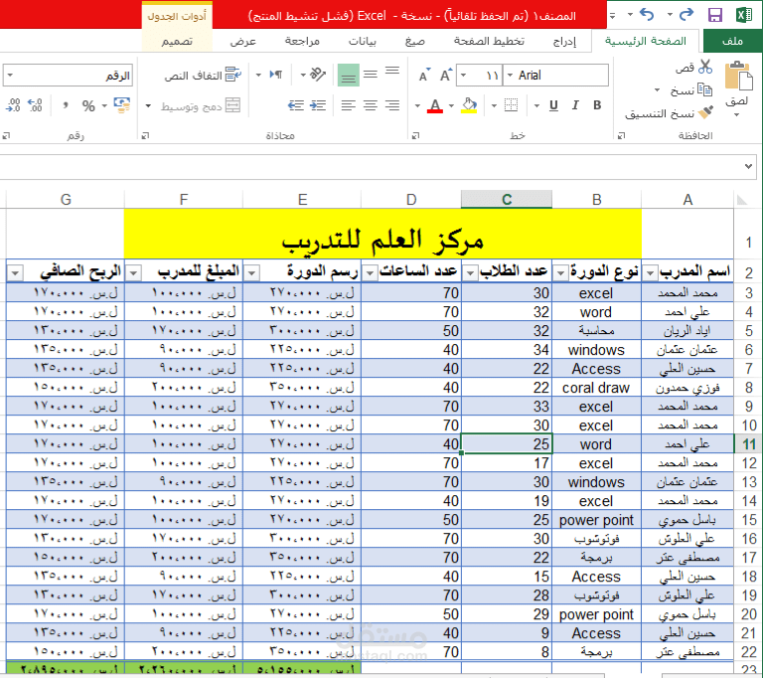Align cell text left

[x=349, y=105]
